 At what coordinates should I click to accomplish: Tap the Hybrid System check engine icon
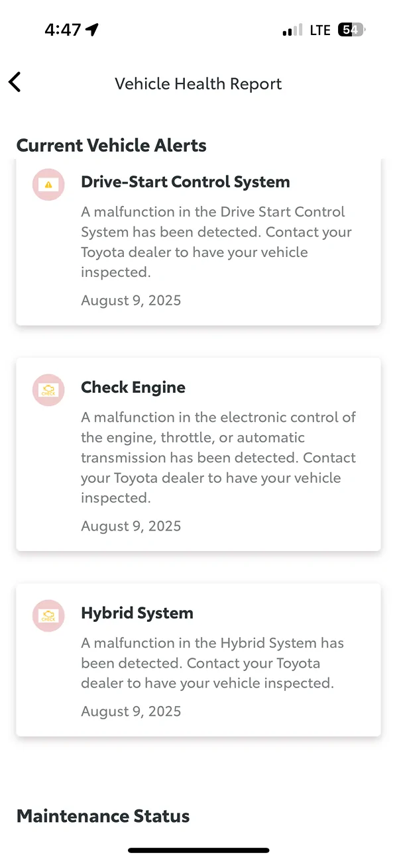click(x=48, y=615)
